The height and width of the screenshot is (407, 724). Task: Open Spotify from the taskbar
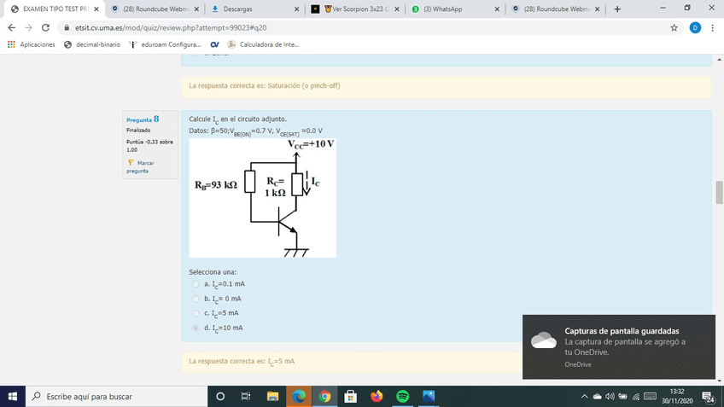403,397
